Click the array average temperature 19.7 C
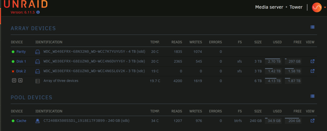Screen dimensions: 327x131 click(x=155, y=81)
